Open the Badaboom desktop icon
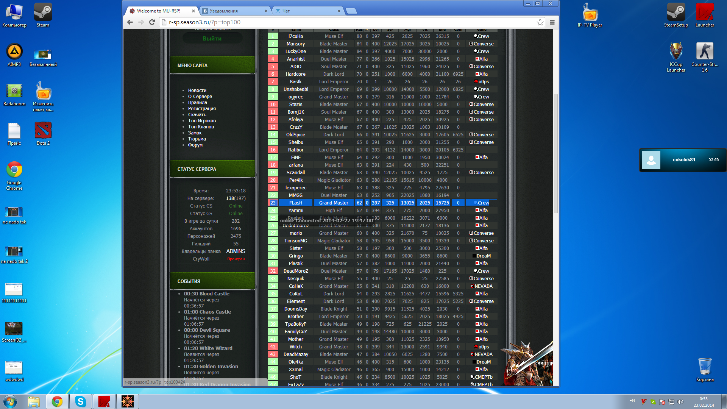 (14, 94)
